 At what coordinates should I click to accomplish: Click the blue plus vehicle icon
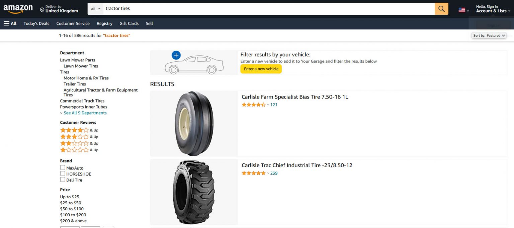point(176,55)
